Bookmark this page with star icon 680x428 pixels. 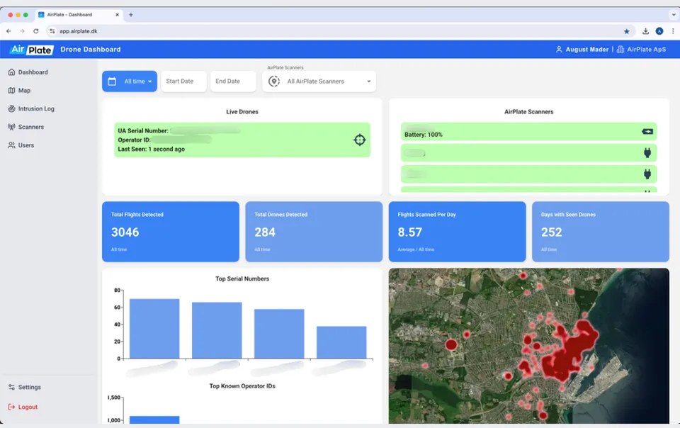point(627,31)
